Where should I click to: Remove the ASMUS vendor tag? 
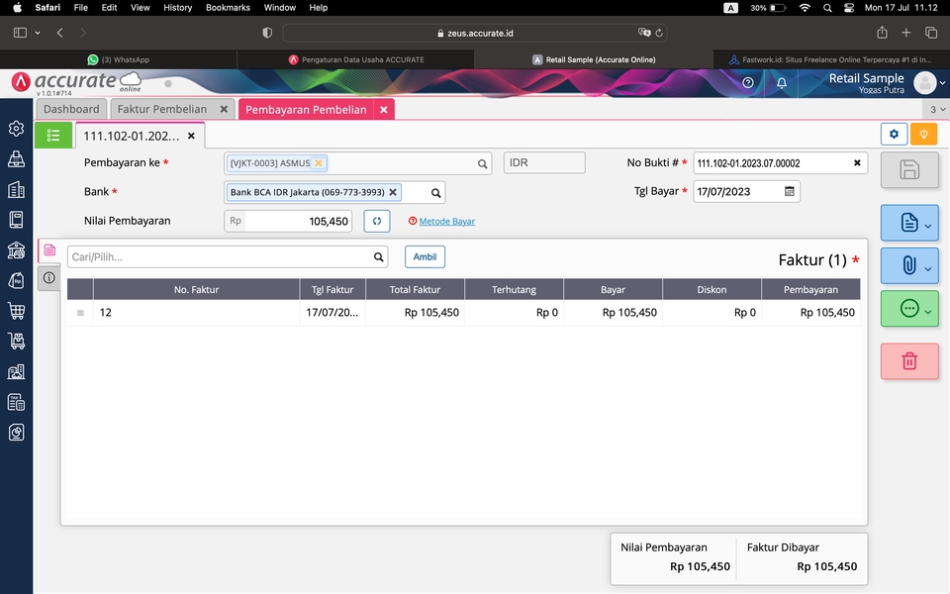[x=318, y=163]
